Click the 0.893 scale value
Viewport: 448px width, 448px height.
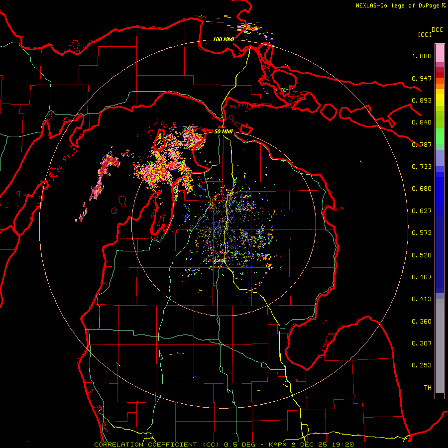(422, 100)
